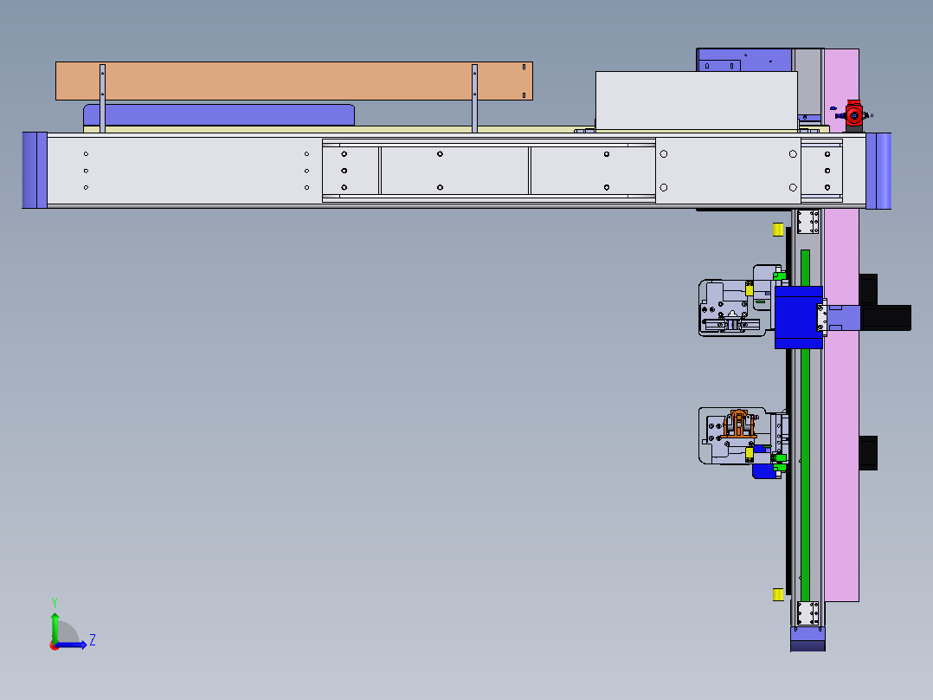Click the solid blue carriage block
Viewport: 933px width, 700px height.
[798, 318]
